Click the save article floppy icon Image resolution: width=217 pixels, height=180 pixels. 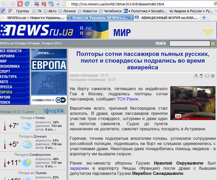tap(201, 76)
